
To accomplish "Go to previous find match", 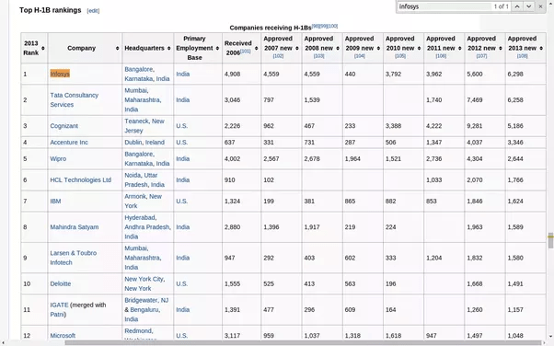I will point(517,6).
